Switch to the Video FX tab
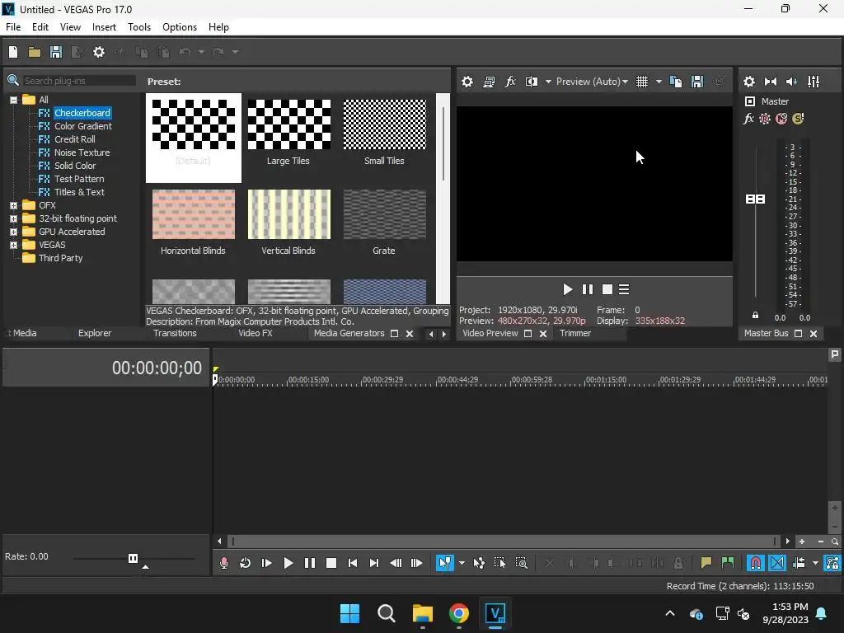 (256, 333)
